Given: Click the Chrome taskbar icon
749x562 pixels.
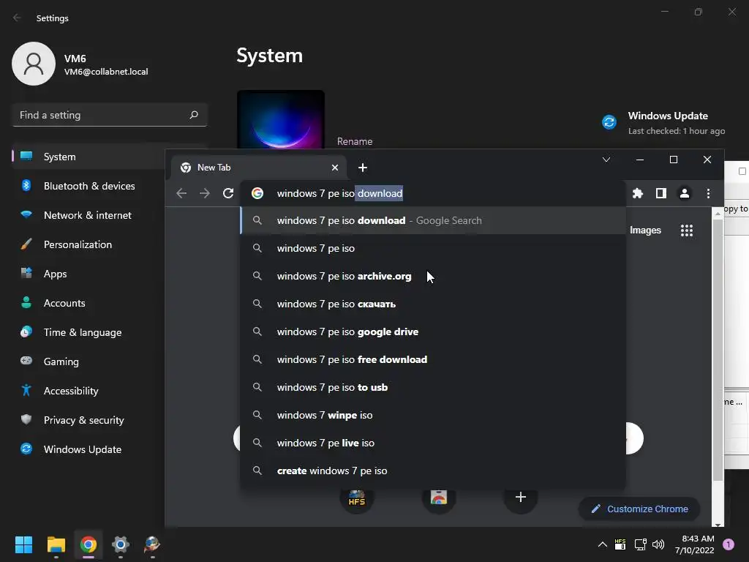Looking at the screenshot, I should coord(89,544).
